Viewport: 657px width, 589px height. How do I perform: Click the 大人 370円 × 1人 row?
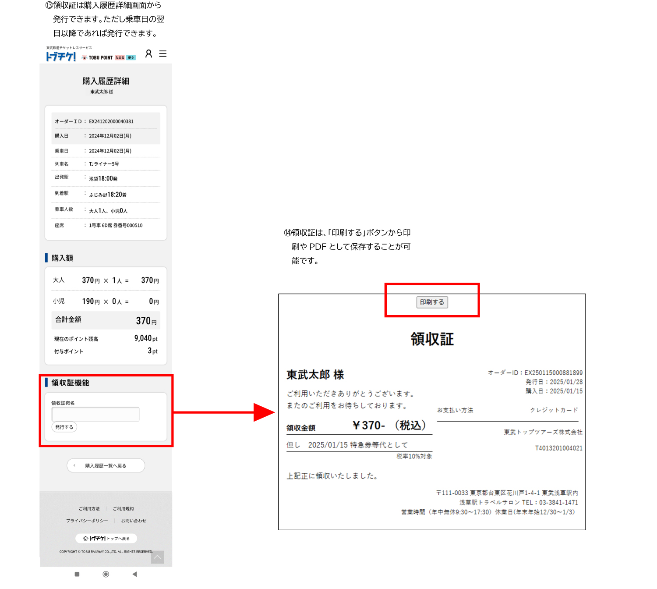coord(106,280)
